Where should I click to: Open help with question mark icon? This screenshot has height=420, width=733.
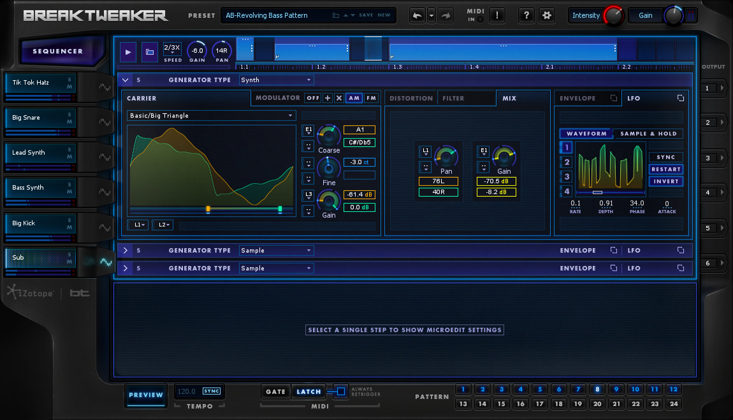pyautogui.click(x=526, y=15)
